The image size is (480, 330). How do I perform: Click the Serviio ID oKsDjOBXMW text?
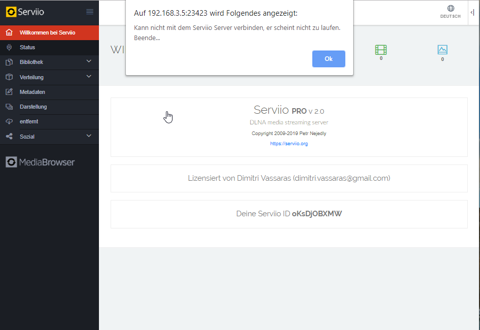click(316, 213)
